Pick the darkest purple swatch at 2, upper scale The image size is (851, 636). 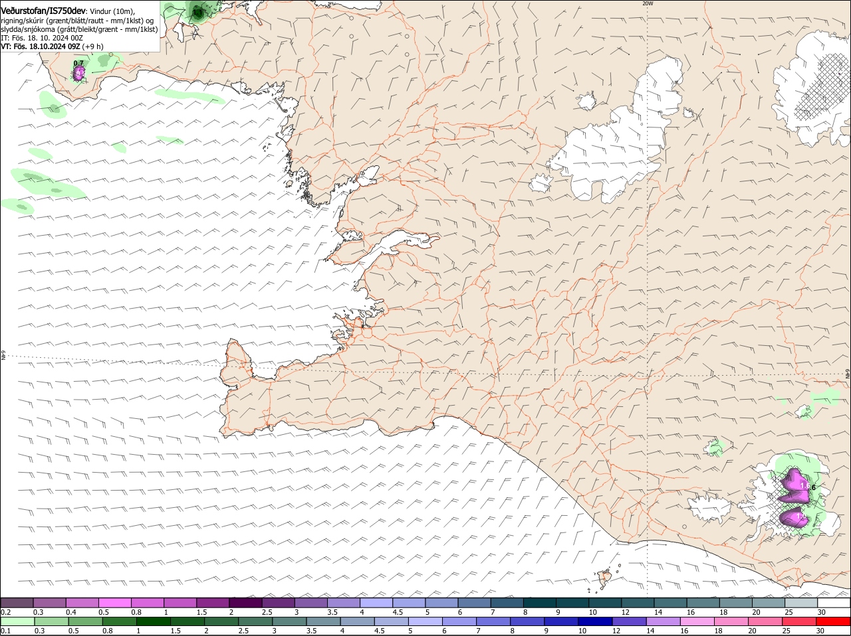tap(245, 602)
